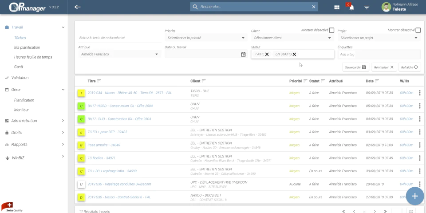The height and width of the screenshot is (213, 426).
Task: Open Ma planification in sidebar
Action: [x=27, y=47]
